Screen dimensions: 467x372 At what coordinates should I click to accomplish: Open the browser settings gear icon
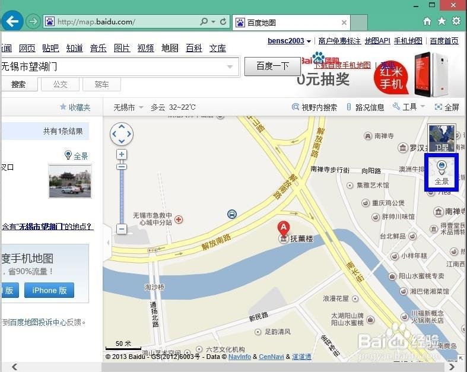[456, 21]
